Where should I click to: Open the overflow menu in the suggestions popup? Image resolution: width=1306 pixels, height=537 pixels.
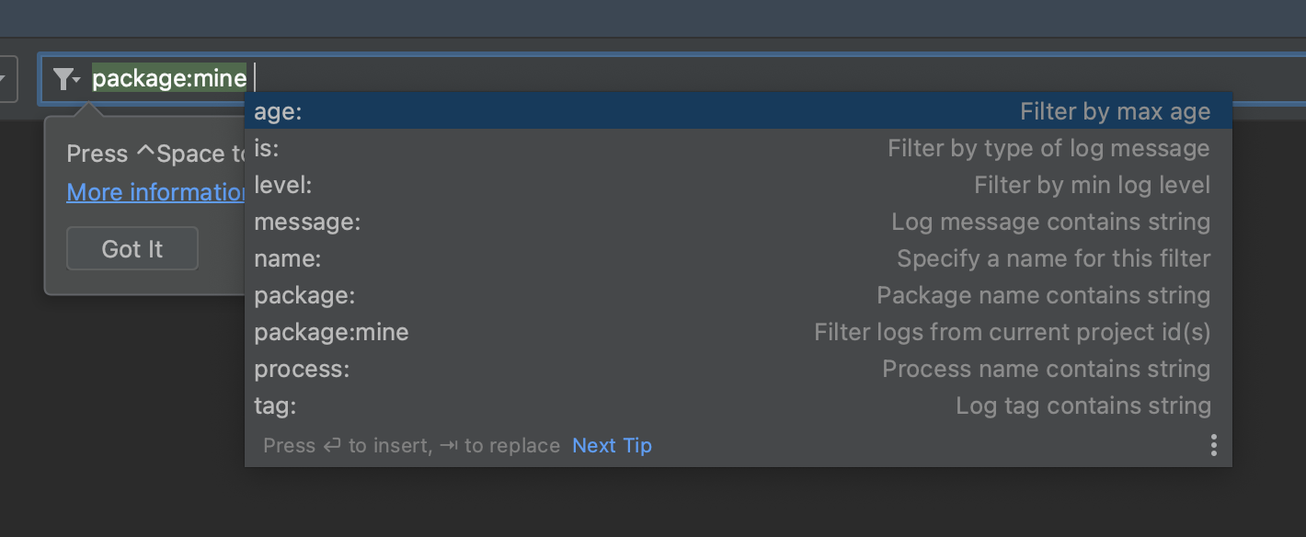click(1213, 445)
